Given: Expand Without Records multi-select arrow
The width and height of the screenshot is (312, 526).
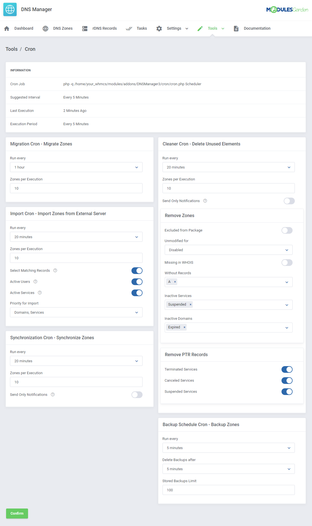Looking at the screenshot, I should point(287,282).
